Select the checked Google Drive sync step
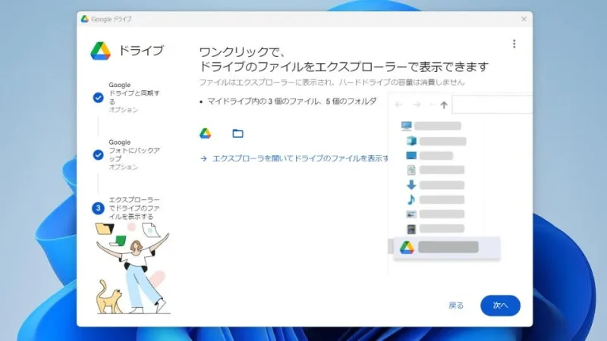 [98, 97]
